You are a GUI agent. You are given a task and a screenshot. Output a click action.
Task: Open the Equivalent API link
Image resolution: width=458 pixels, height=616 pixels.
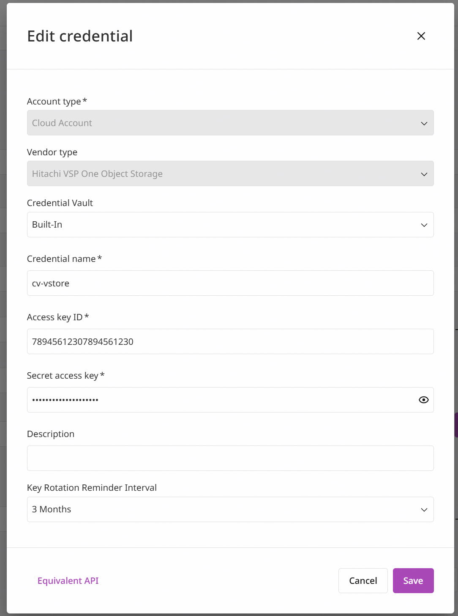tap(68, 580)
